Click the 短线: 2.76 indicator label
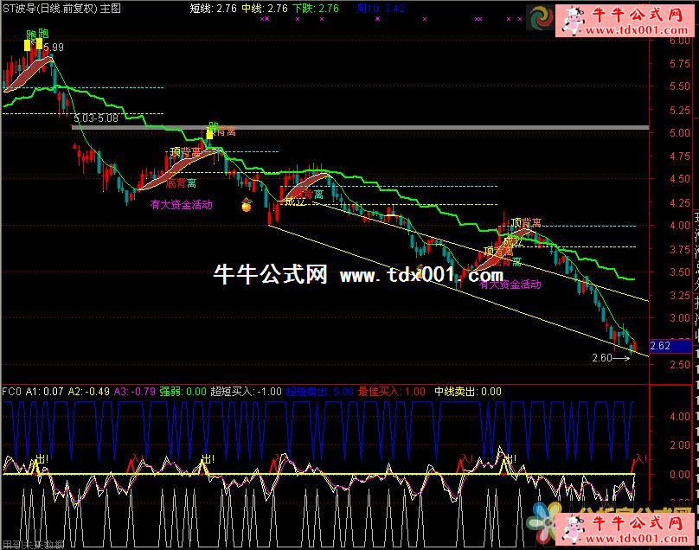The height and width of the screenshot is (550, 699). (213, 8)
